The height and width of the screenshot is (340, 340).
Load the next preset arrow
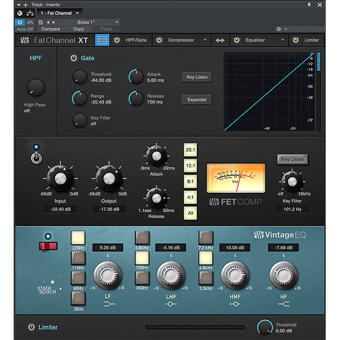click(x=54, y=22)
